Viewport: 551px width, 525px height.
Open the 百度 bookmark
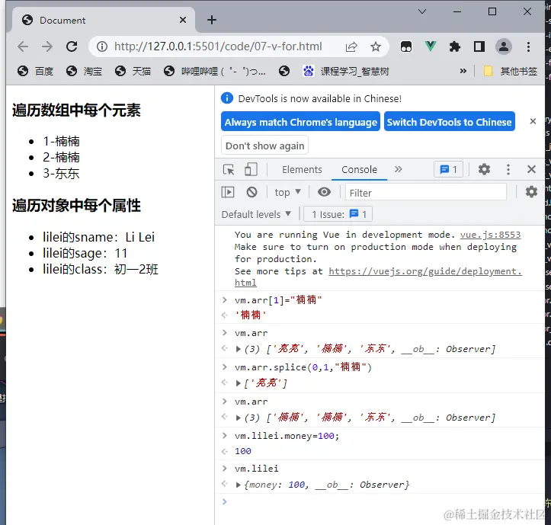pyautogui.click(x=35, y=72)
